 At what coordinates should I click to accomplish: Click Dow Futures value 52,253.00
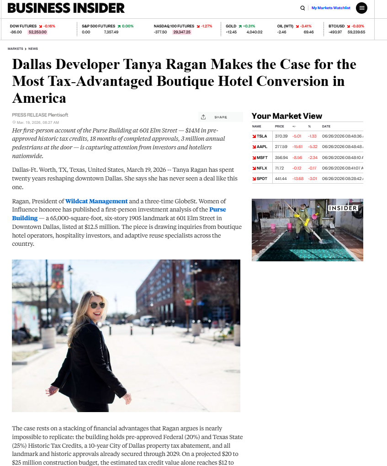coord(37,32)
